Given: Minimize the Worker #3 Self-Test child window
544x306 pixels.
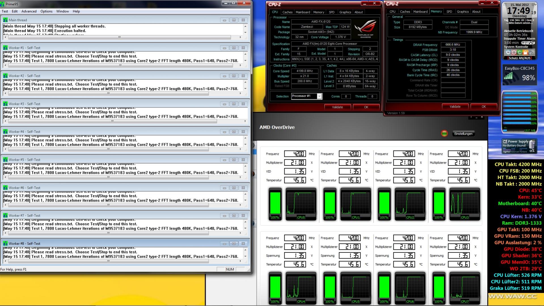Looking at the screenshot, I should 225,104.
